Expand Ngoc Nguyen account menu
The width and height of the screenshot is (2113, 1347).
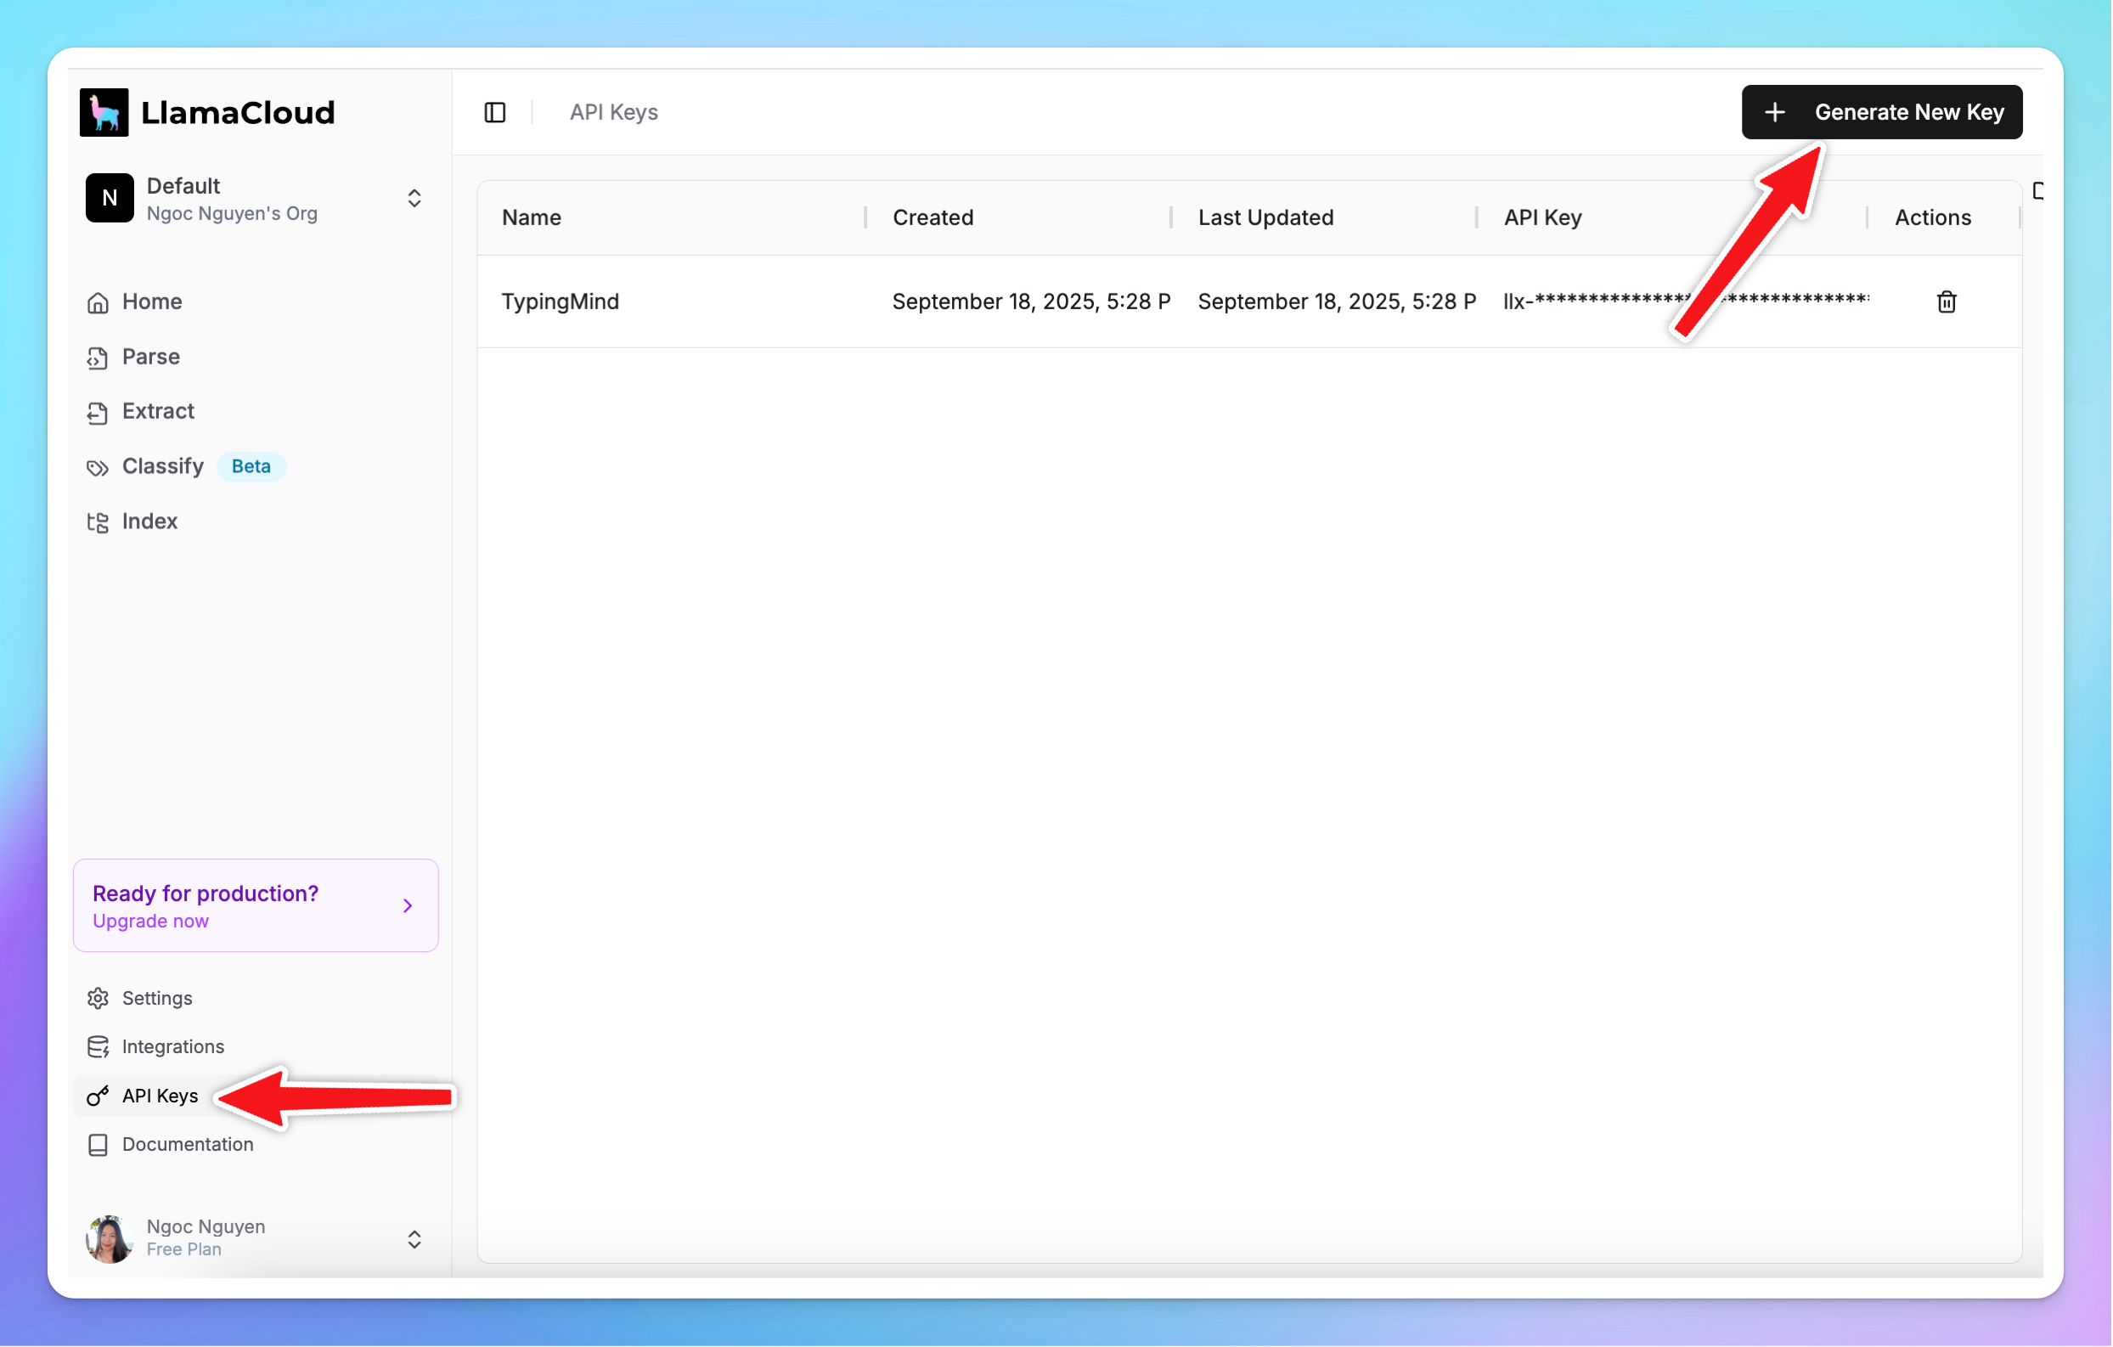(414, 1238)
